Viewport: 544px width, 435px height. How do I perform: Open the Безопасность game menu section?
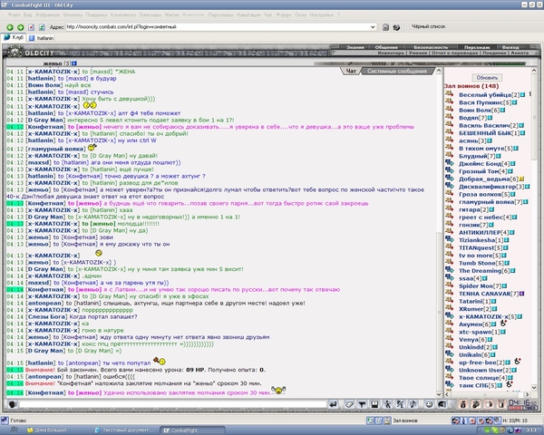click(x=431, y=47)
